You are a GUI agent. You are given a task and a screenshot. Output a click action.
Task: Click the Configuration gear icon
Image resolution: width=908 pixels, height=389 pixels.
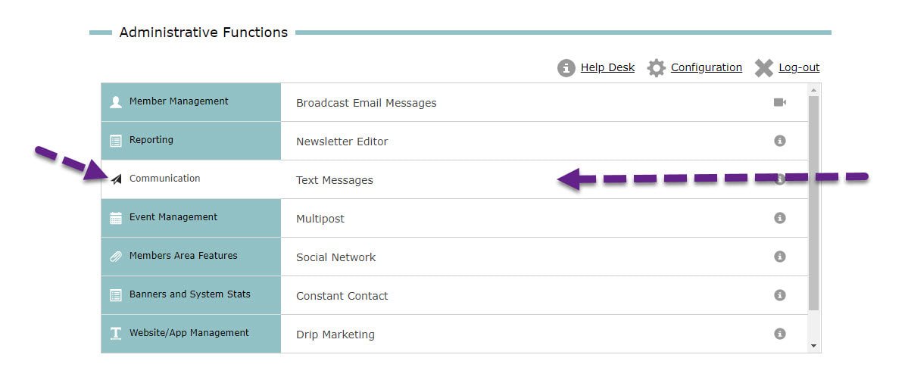656,67
